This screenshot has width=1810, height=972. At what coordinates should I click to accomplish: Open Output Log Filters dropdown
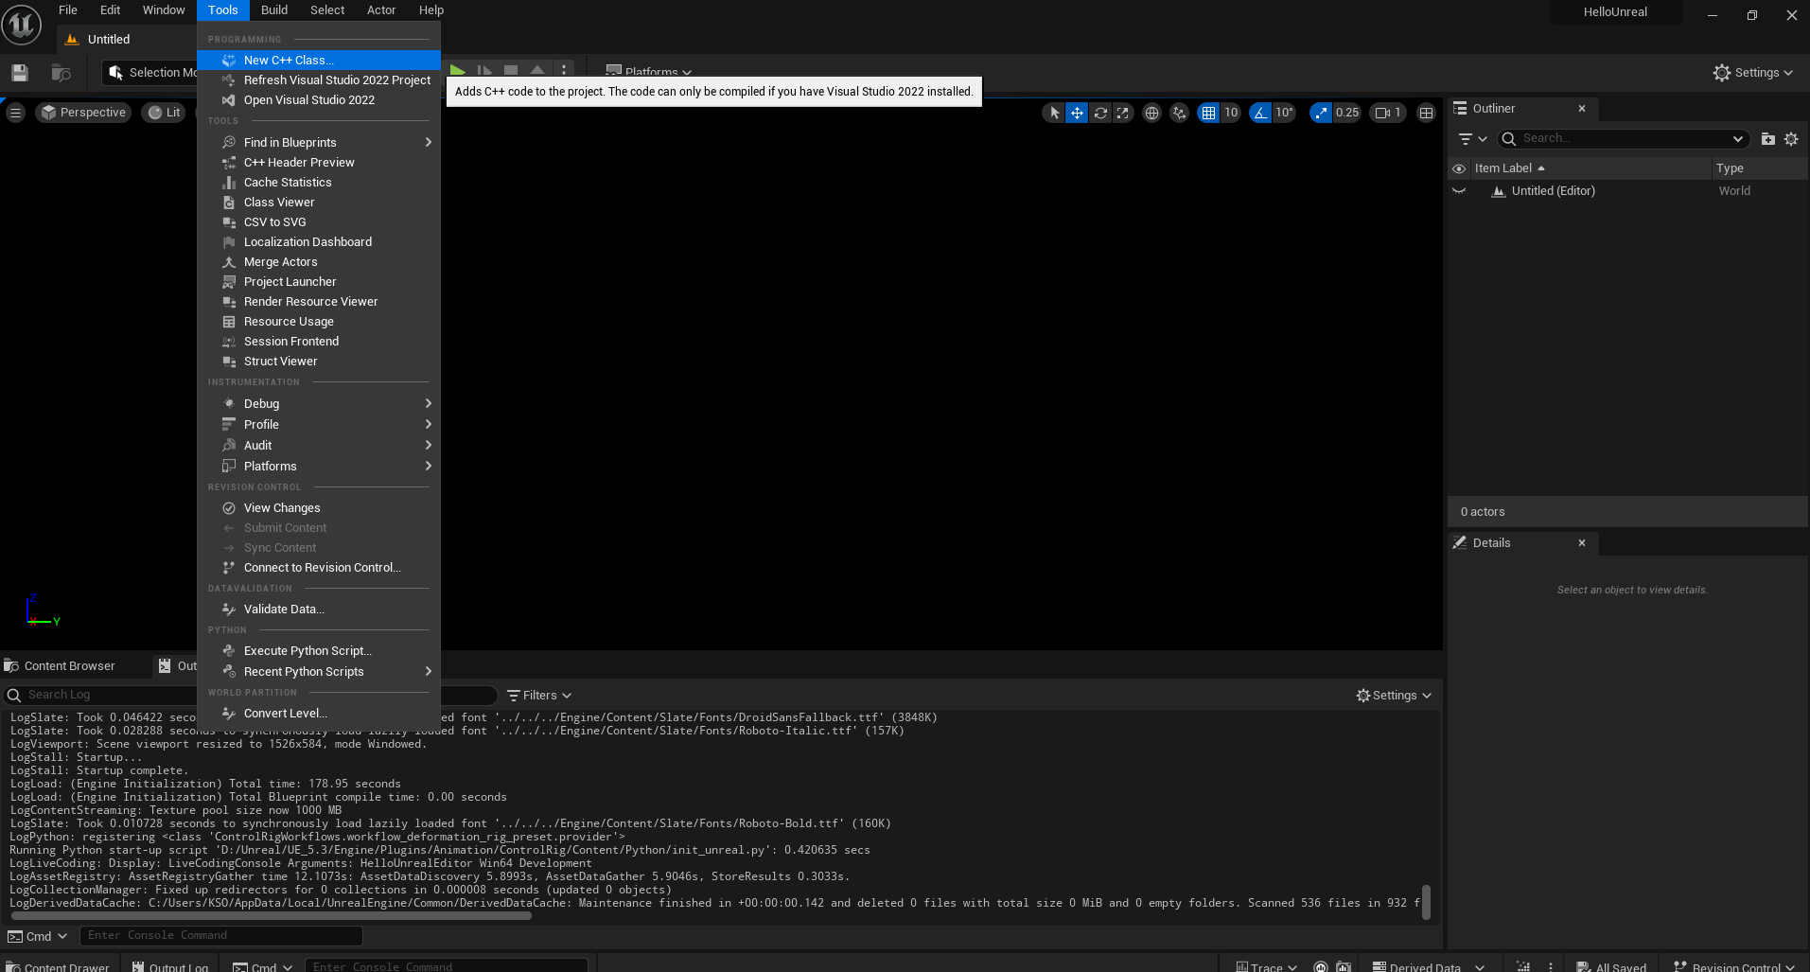click(539, 695)
